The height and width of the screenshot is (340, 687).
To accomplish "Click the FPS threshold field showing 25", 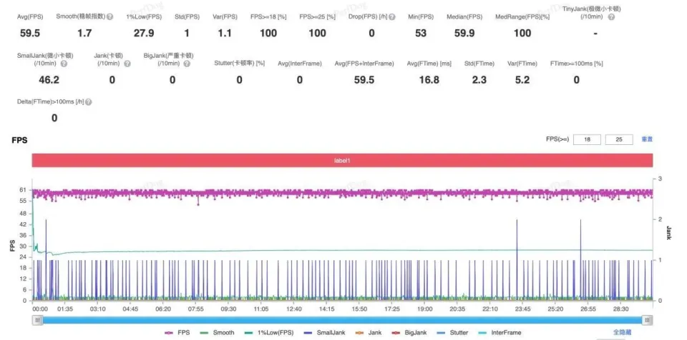I will [619, 139].
